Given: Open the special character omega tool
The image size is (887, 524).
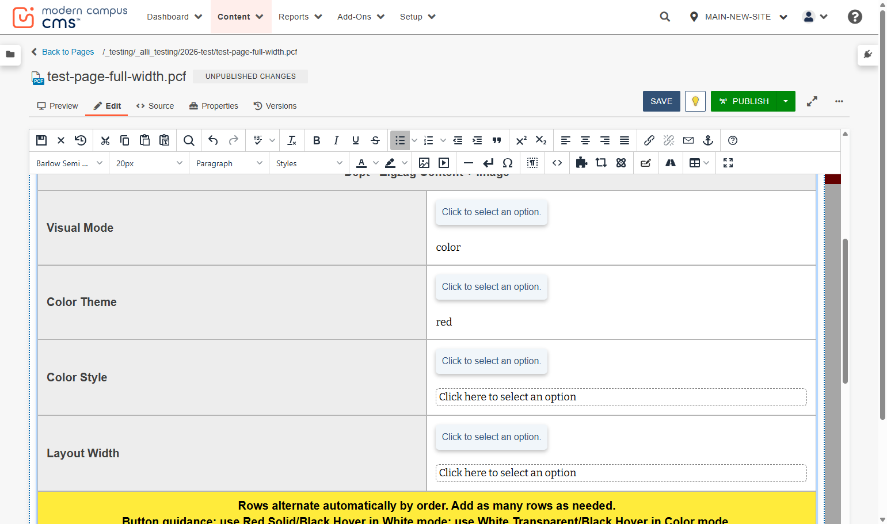Looking at the screenshot, I should pos(508,163).
